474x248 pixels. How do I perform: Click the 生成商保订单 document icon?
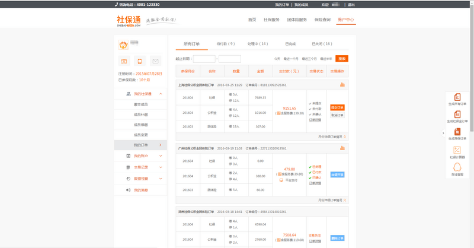pos(457,132)
